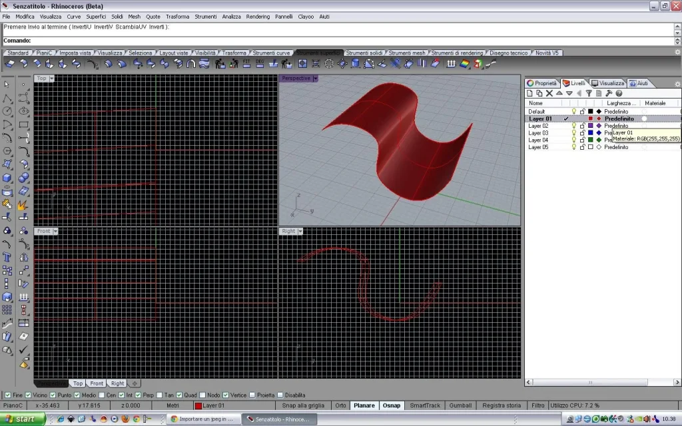Click the blue color swatch of Layer 03
This screenshot has width=682, height=426.
(x=591, y=133)
